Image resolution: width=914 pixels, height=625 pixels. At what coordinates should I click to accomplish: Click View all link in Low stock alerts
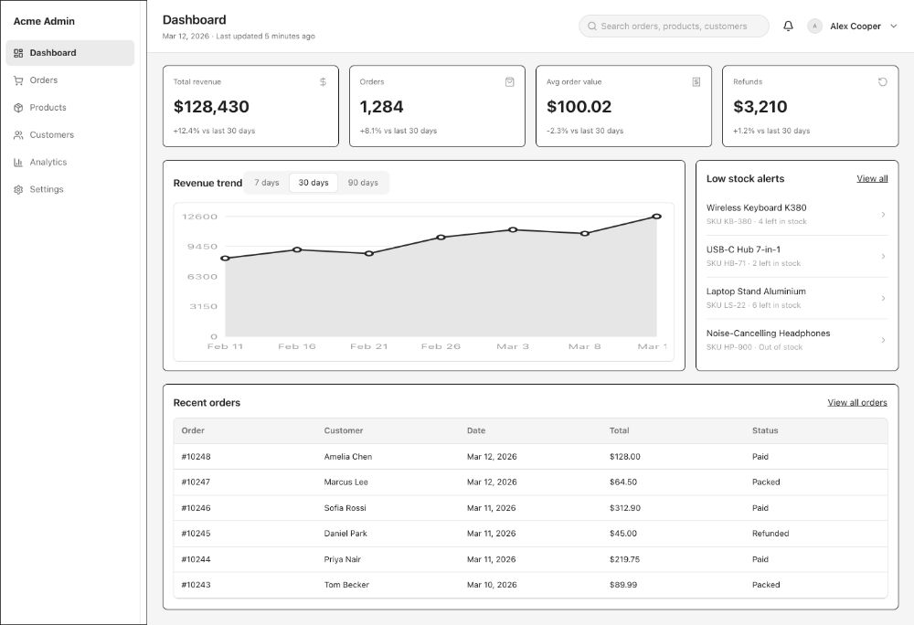pyautogui.click(x=872, y=179)
